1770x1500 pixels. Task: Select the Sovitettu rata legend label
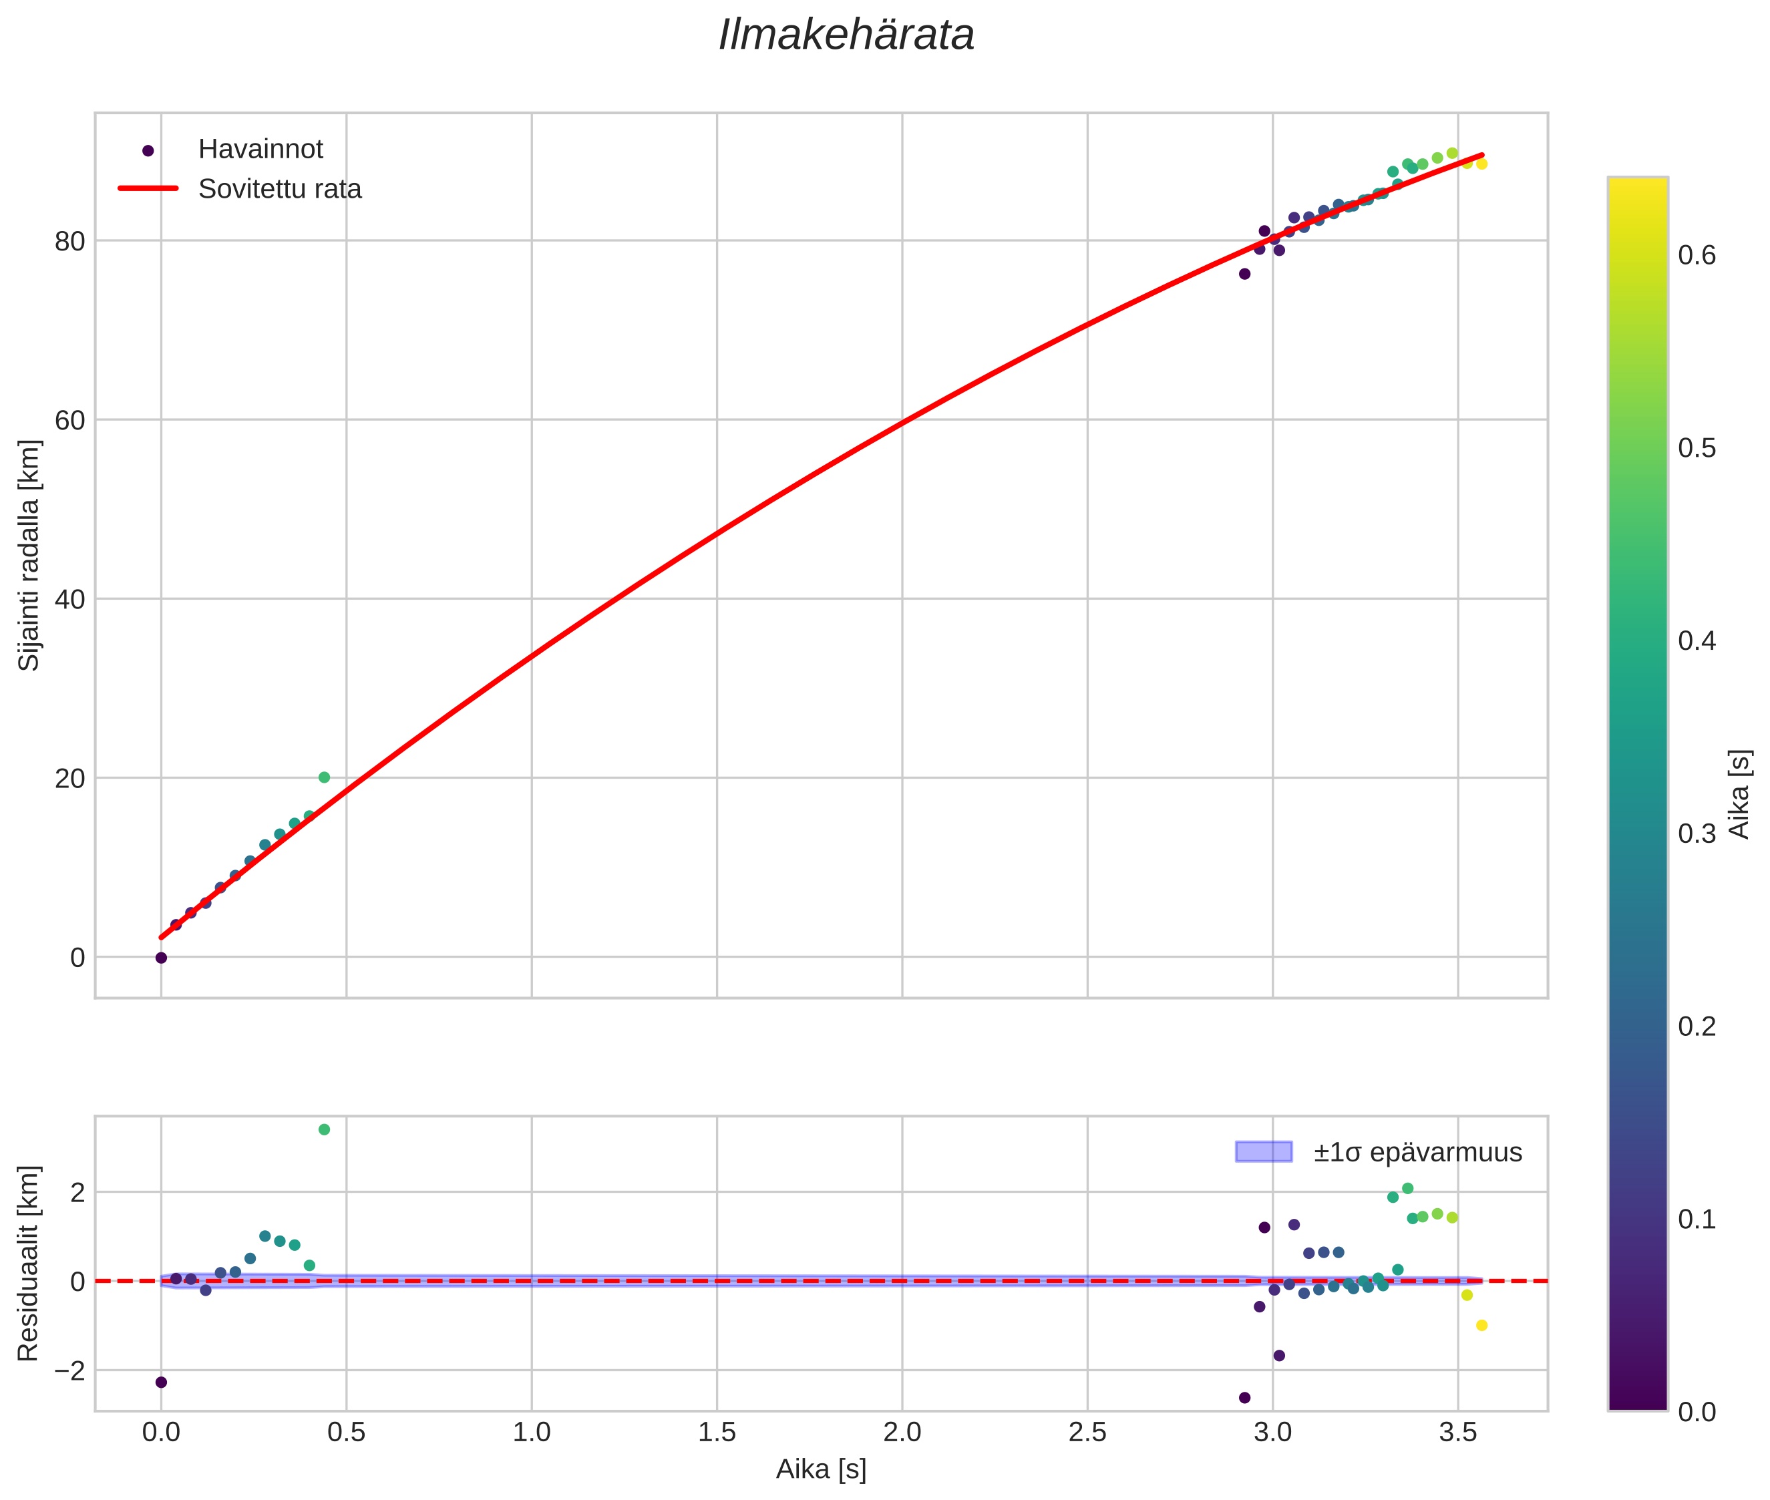[x=280, y=189]
